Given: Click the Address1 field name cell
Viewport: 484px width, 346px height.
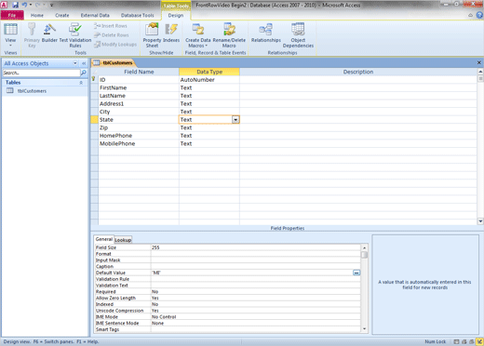Looking at the screenshot, I should [139, 104].
